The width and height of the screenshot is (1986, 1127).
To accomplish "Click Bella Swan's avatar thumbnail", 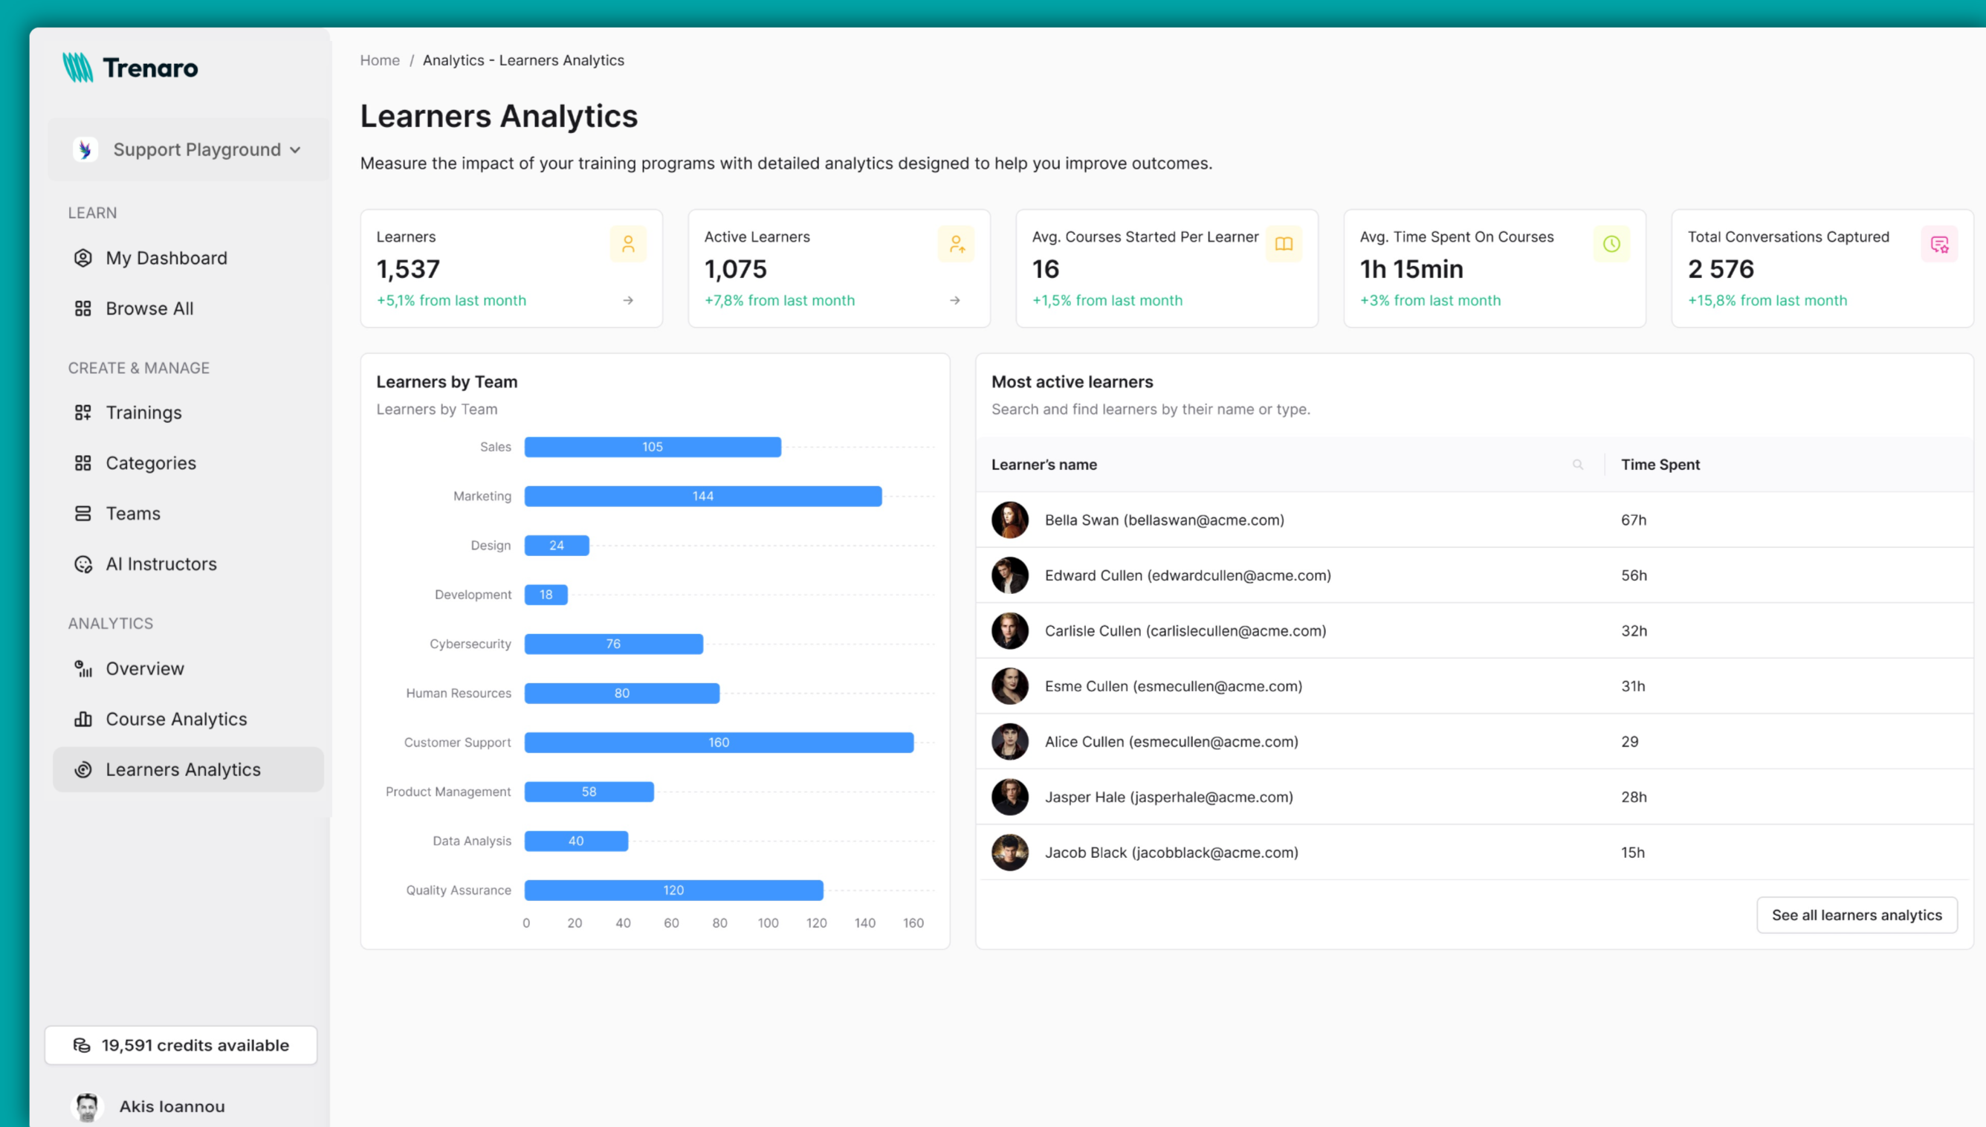I will 1009,520.
